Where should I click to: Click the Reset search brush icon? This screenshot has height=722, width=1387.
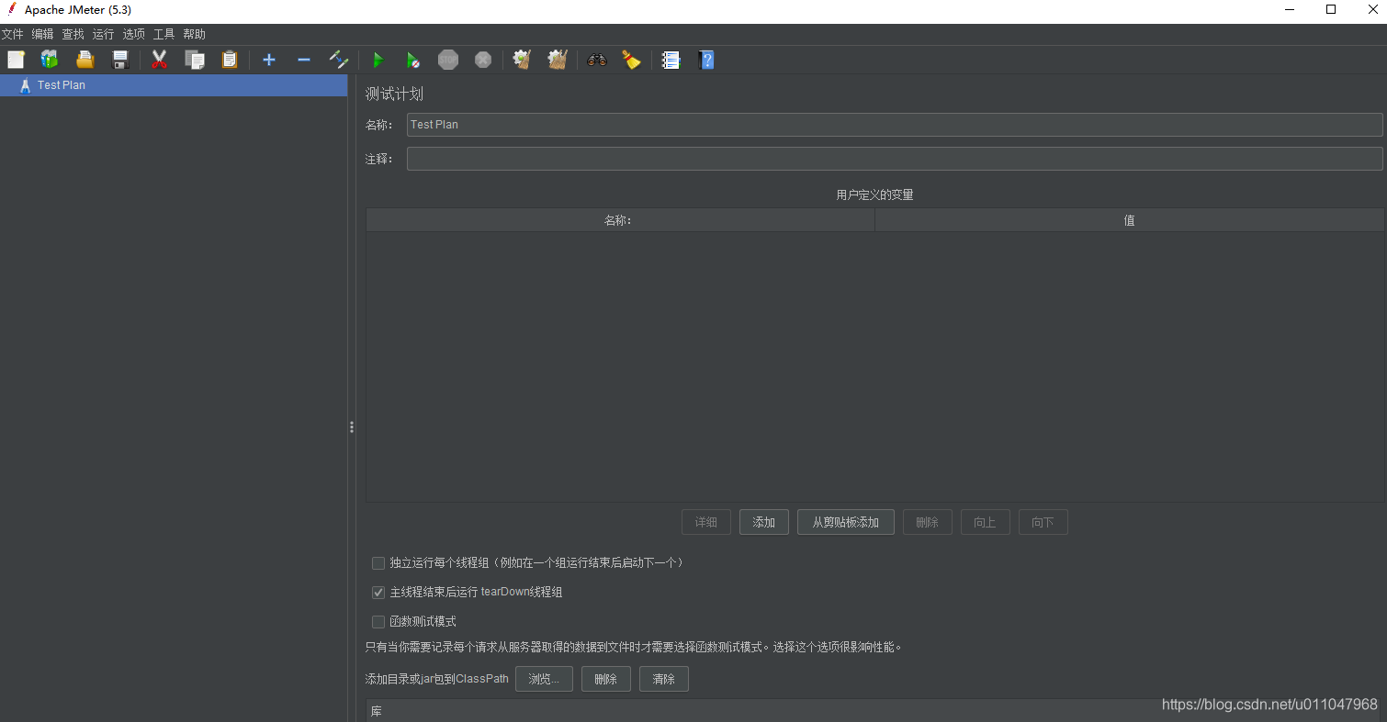[x=632, y=60]
